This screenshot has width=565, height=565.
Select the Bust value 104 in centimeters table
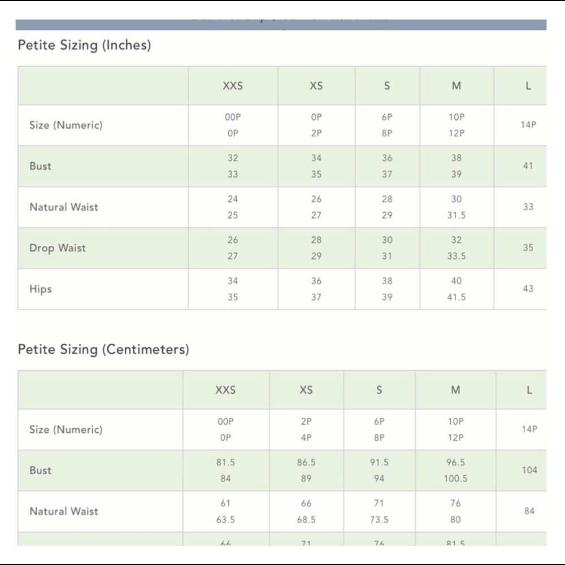(529, 470)
